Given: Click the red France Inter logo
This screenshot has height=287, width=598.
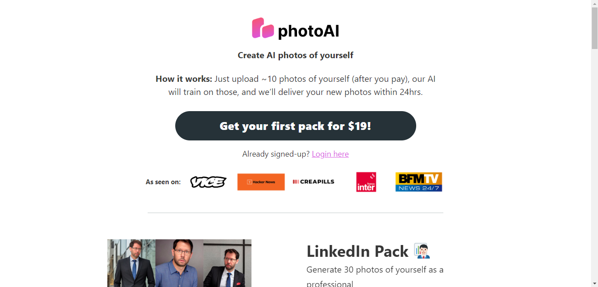Looking at the screenshot, I should (x=366, y=182).
